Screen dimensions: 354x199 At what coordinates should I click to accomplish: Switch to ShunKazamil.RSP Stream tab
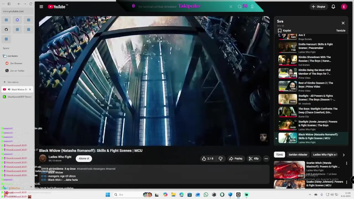point(17,97)
